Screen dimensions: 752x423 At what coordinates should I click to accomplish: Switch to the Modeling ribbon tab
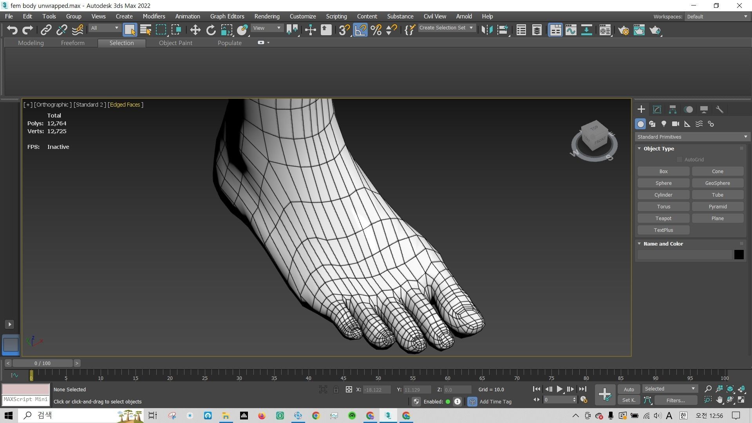[31, 43]
